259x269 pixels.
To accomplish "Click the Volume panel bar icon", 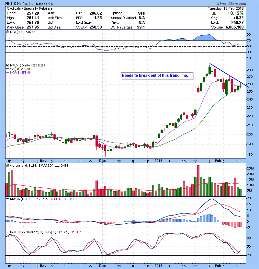I will [7, 165].
